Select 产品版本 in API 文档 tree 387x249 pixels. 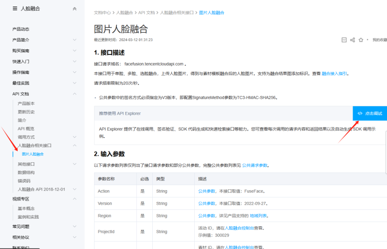pyautogui.click(x=26, y=104)
